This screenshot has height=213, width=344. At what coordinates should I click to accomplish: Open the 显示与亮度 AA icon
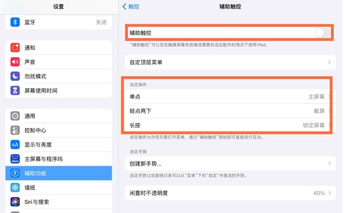[15, 144]
